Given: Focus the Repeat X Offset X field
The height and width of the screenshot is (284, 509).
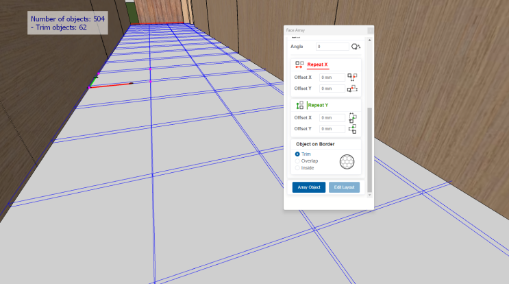Looking at the screenshot, I should (x=332, y=78).
